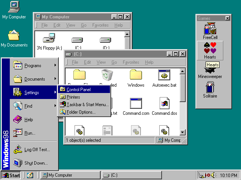Open Edit menu in C: window

(x=87, y=62)
